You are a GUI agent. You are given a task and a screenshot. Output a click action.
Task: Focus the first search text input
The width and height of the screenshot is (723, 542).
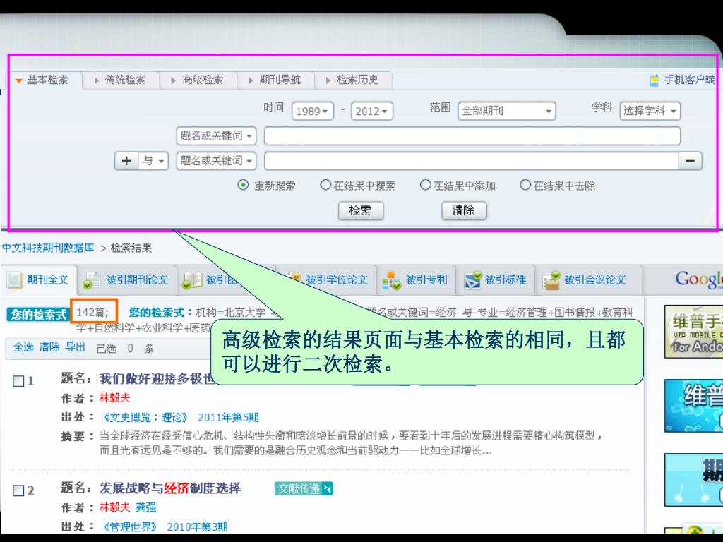(x=472, y=136)
